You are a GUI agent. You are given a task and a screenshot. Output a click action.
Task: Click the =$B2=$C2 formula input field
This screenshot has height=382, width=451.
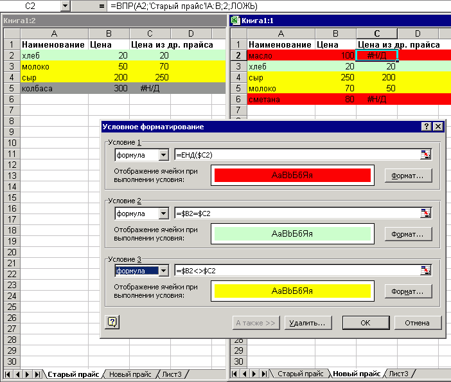click(296, 213)
